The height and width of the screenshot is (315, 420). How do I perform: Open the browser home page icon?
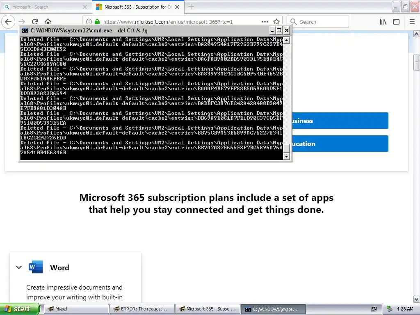48,22
